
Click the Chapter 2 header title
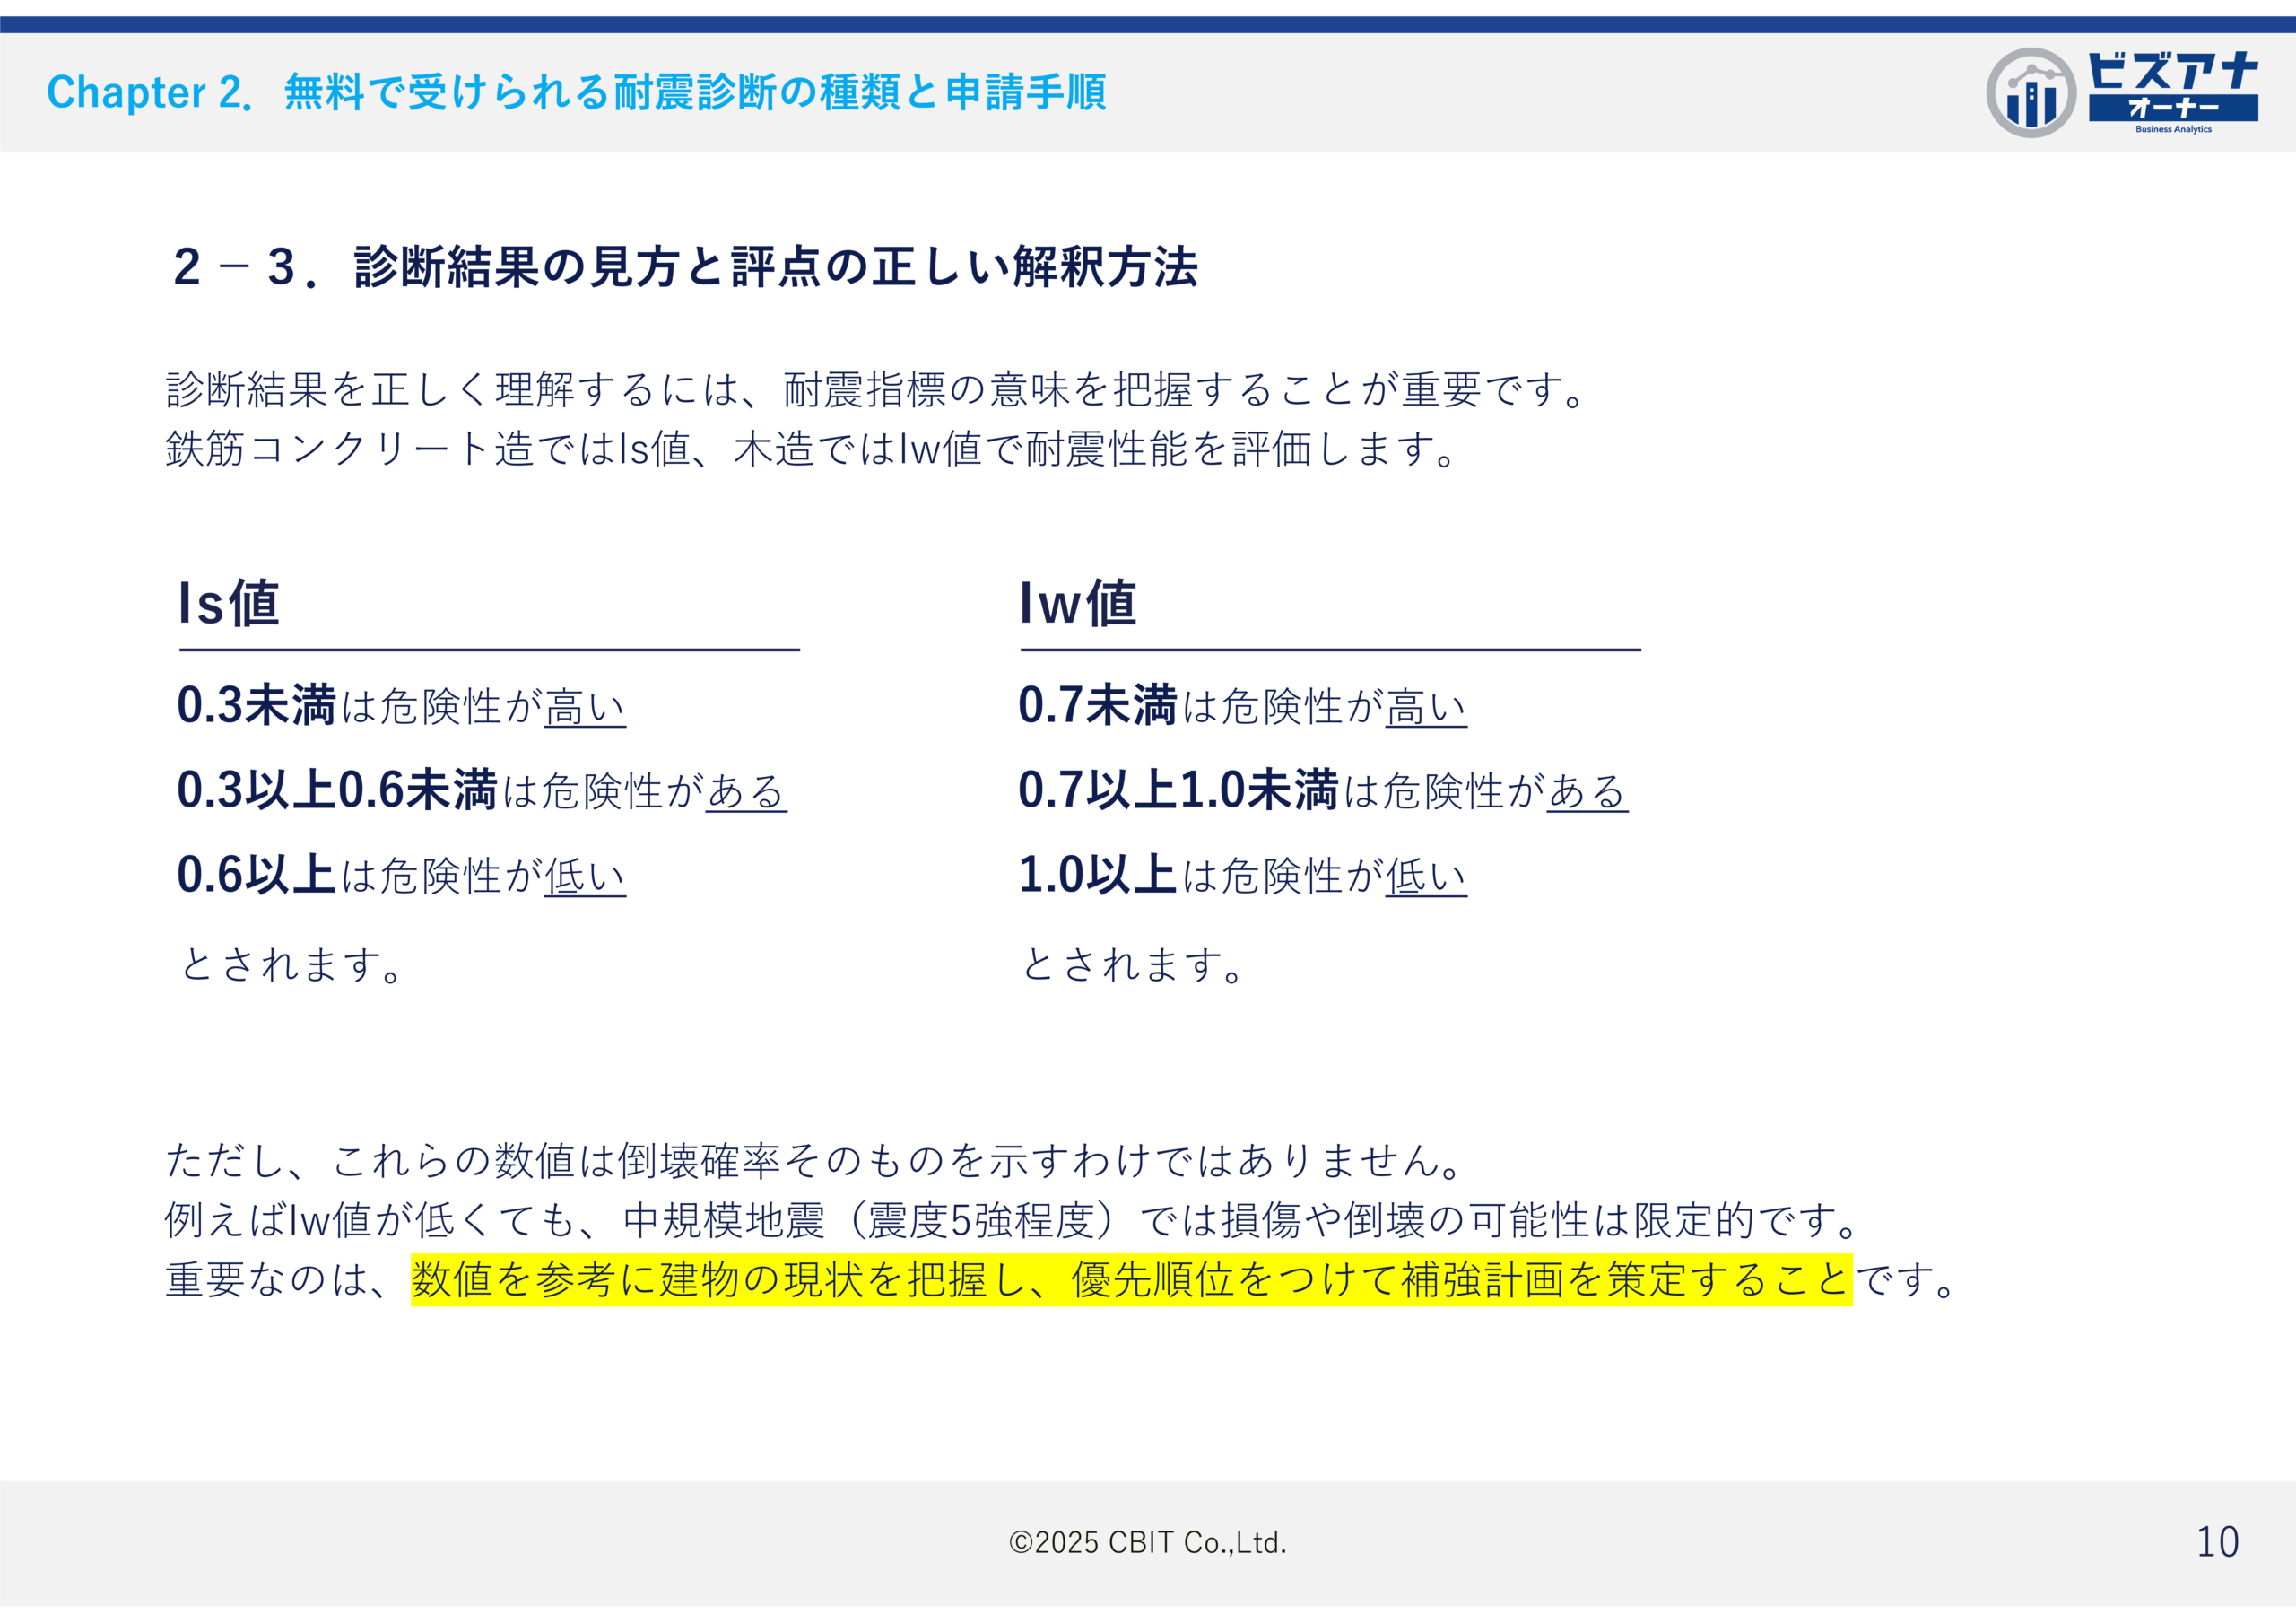(x=575, y=92)
